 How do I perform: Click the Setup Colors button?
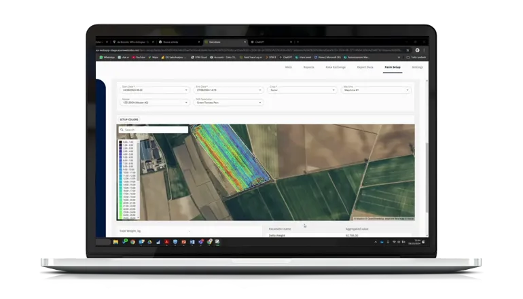[129, 119]
